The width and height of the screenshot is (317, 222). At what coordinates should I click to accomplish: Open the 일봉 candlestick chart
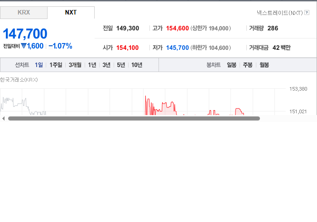[231, 65]
